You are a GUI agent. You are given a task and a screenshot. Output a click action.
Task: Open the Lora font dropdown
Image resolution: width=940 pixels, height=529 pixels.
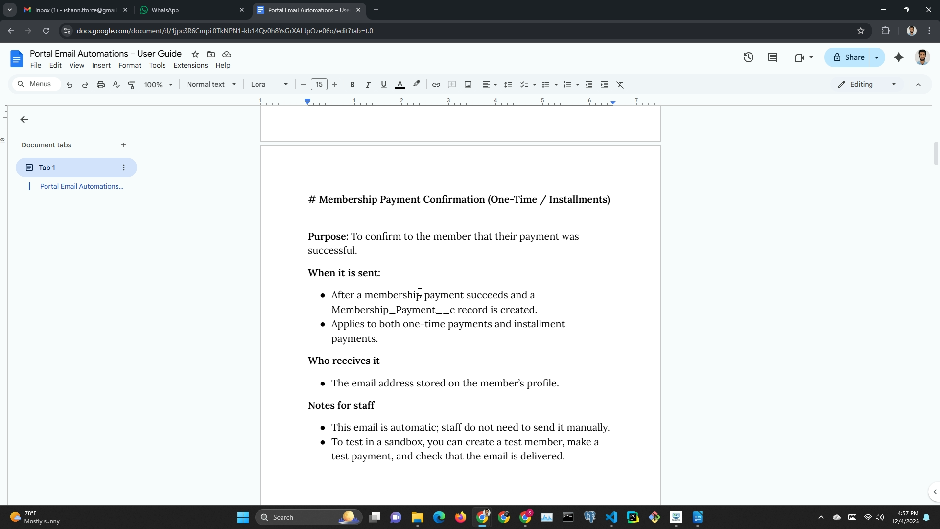tap(269, 84)
